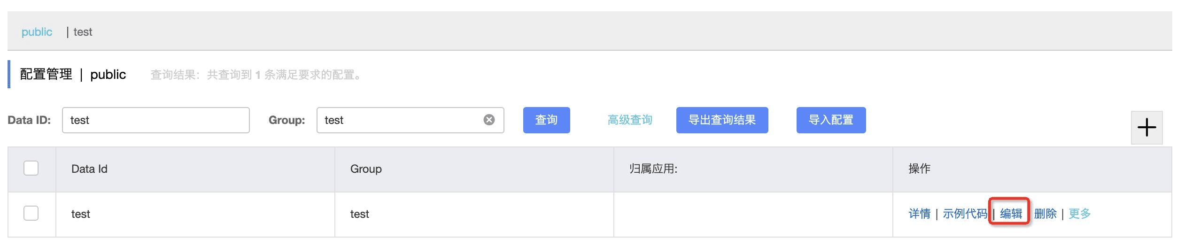This screenshot has height=246, width=1177.
Task: Switch to the test namespace tab
Action: 83,32
